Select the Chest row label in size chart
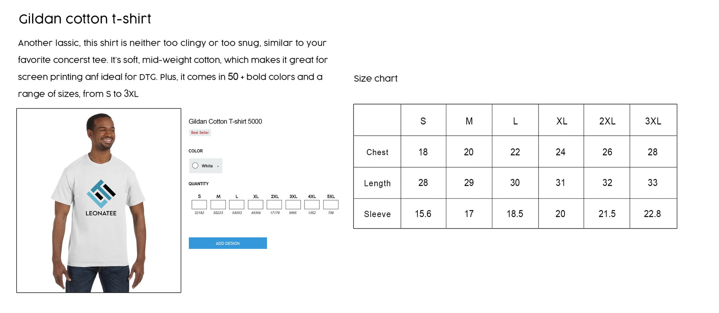The image size is (719, 313). click(x=377, y=152)
